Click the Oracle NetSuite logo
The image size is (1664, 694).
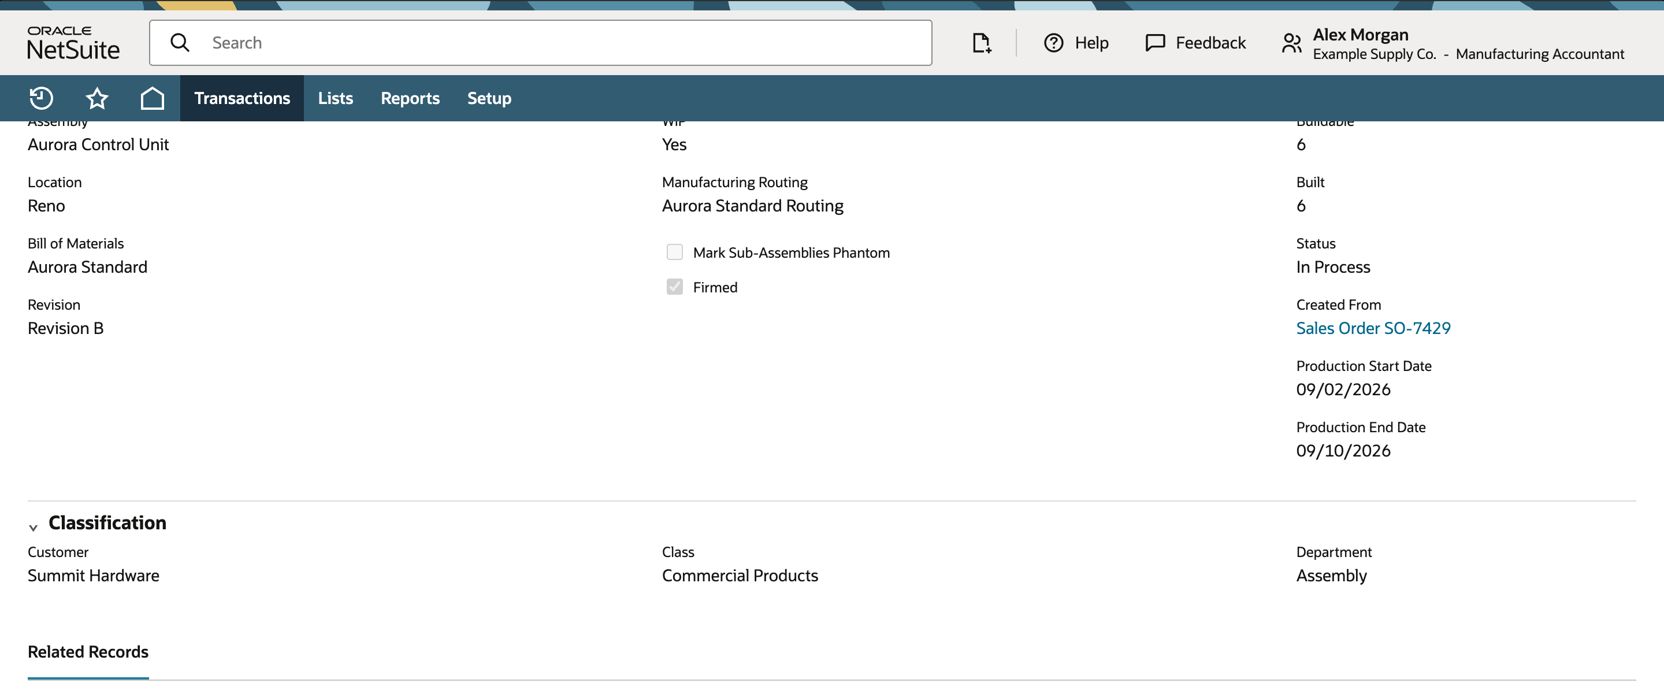click(x=73, y=43)
